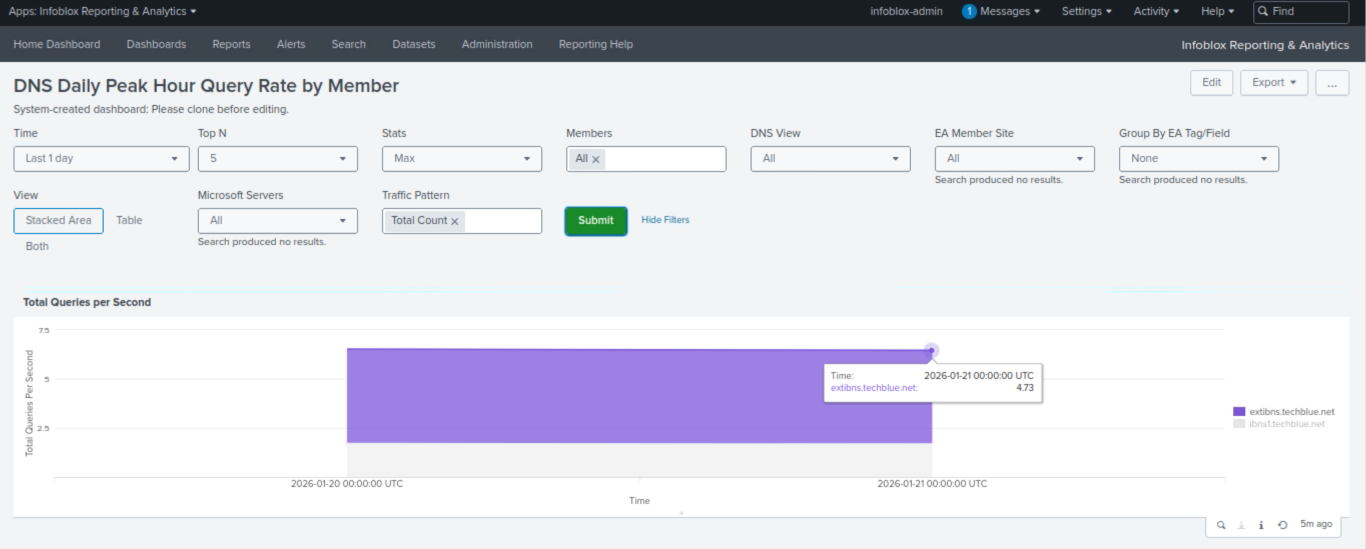Remove the All tag from Members
Screen dimensions: 1366x549
coord(595,159)
